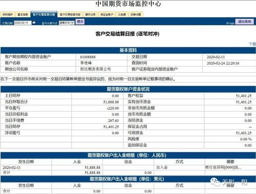This screenshot has height=194, width=256.
Task: Click the 期货期权账户出入金明细 (单位: 人民币) header
Action: [128, 155]
